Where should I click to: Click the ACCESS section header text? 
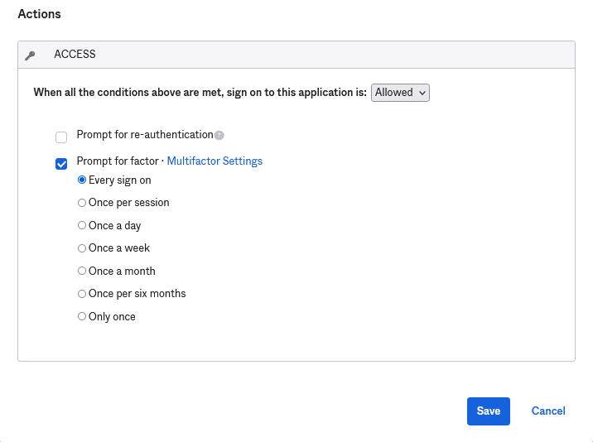pyautogui.click(x=75, y=55)
